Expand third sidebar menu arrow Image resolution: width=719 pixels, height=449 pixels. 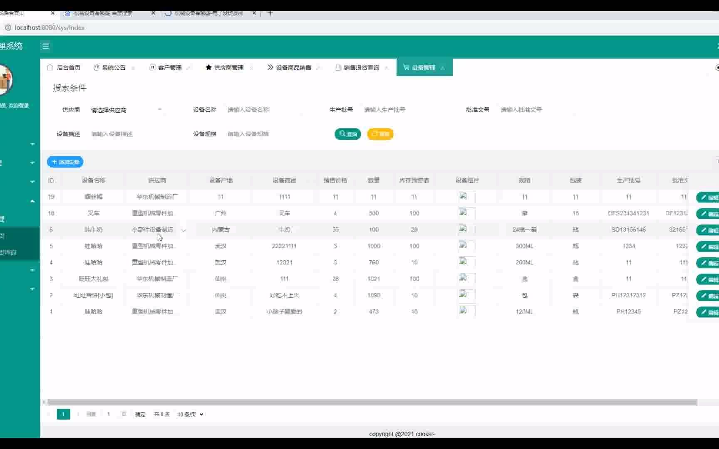32,182
